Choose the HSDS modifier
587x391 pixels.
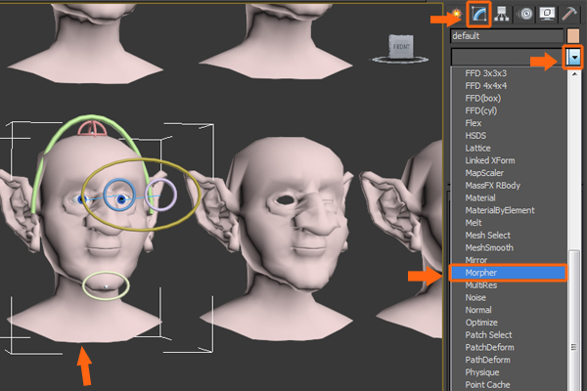pos(475,136)
